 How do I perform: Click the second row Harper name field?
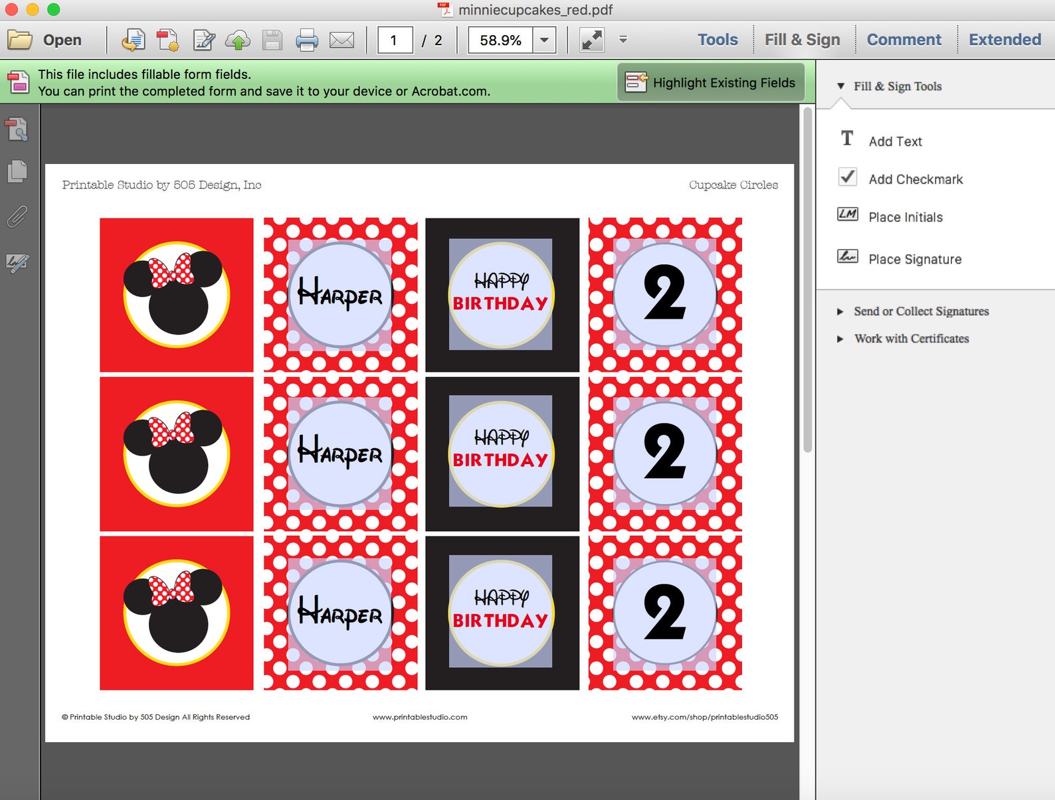[x=340, y=453]
